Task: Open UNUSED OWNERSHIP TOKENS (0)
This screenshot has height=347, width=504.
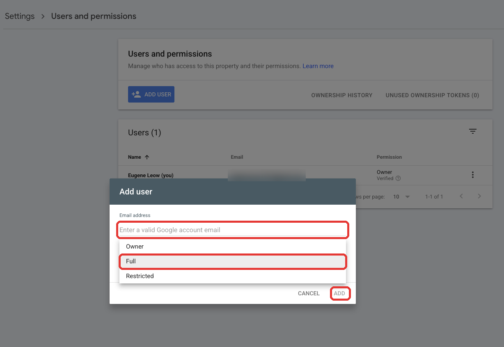Action: pyautogui.click(x=432, y=95)
